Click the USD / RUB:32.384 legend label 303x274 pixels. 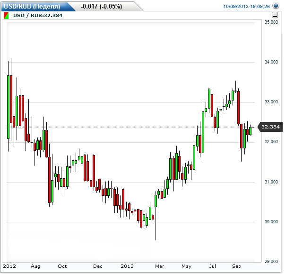[38, 16]
